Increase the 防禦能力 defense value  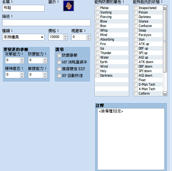coord(45,59)
